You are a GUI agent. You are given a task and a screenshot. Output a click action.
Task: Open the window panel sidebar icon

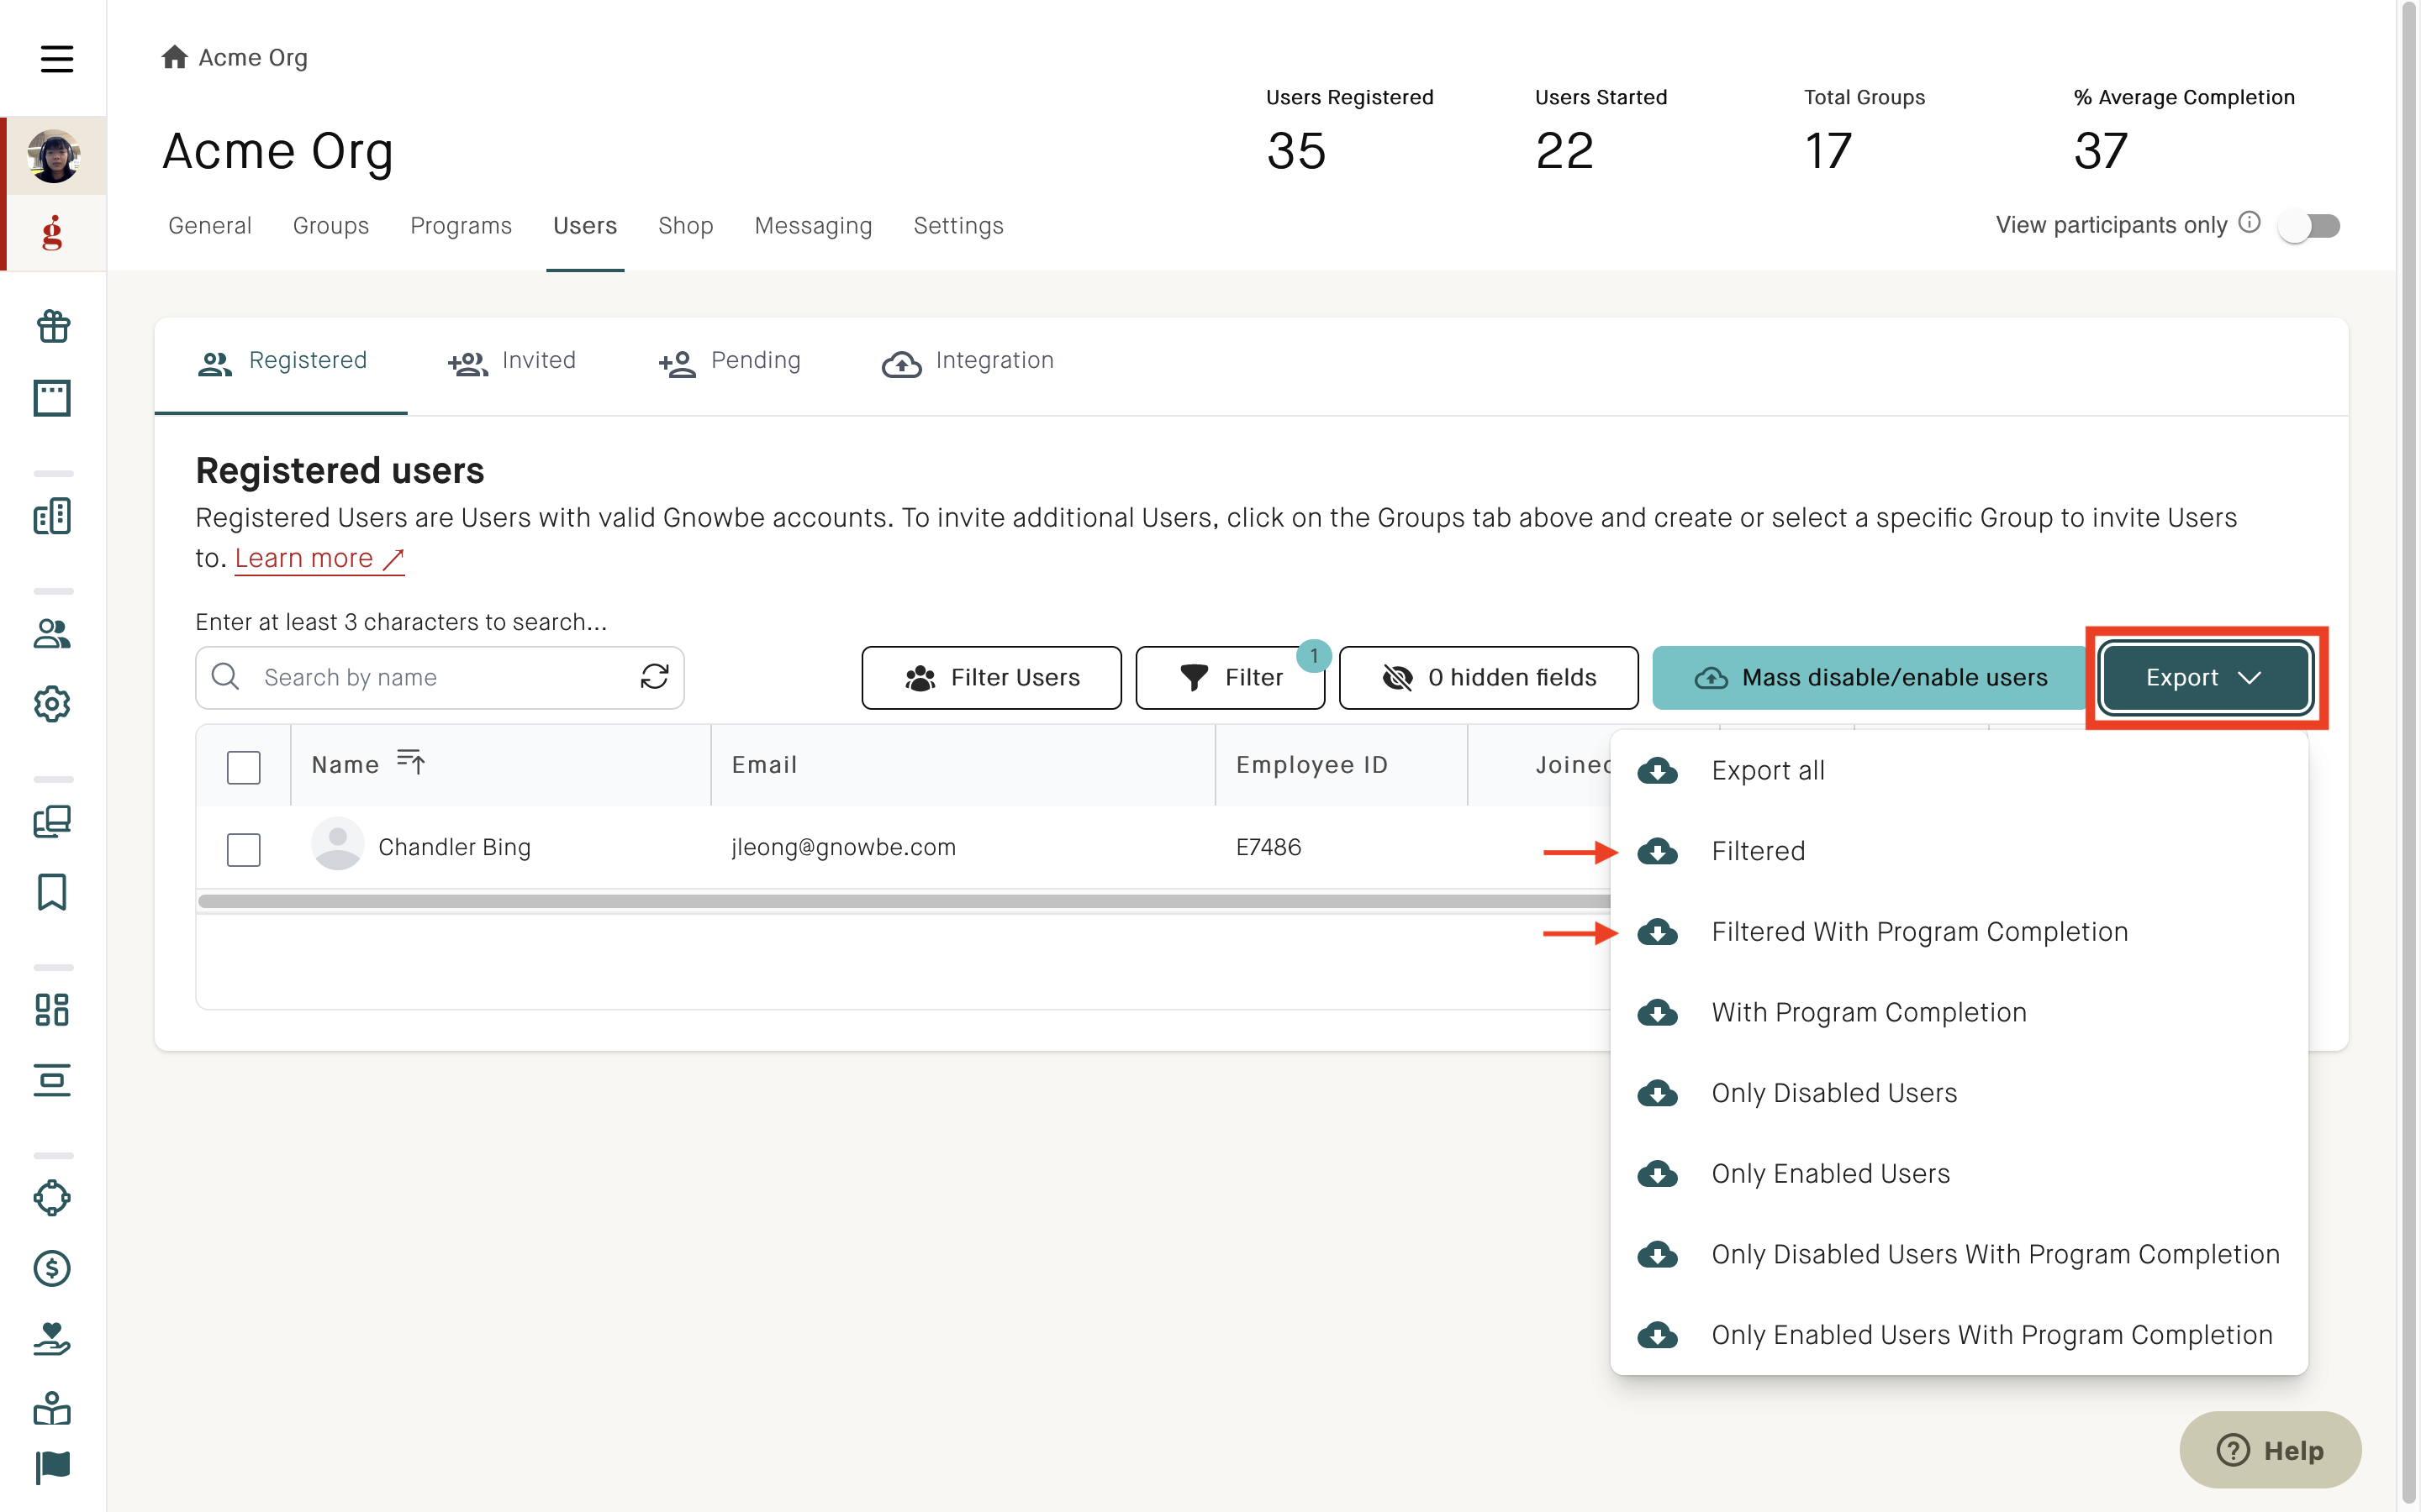(x=53, y=398)
